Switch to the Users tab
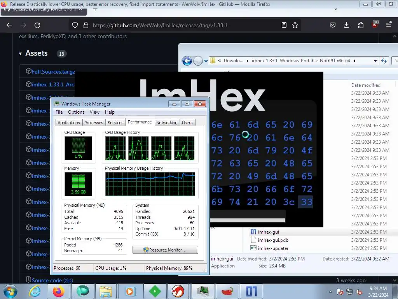 (187, 123)
